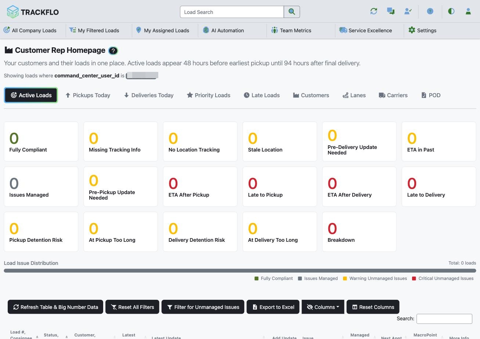Image resolution: width=480 pixels, height=339 pixels.
Task: Click the help badge beside Customer Rep Homepage
Action: click(113, 51)
